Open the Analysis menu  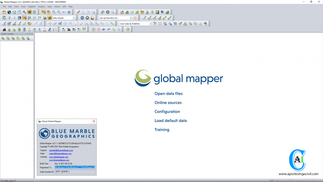(41, 6)
